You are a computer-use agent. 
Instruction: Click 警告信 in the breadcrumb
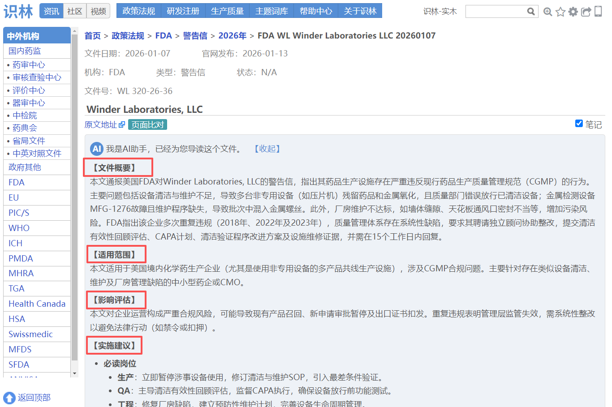click(195, 36)
